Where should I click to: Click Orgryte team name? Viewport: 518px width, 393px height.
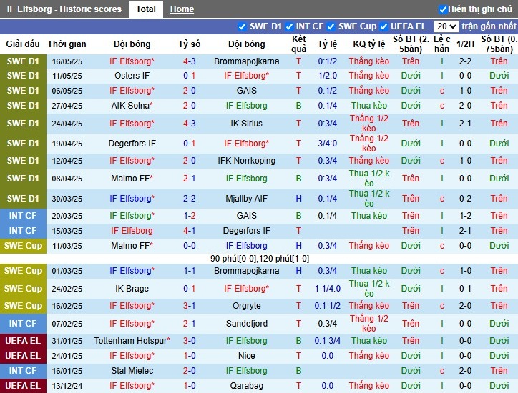coord(246,306)
